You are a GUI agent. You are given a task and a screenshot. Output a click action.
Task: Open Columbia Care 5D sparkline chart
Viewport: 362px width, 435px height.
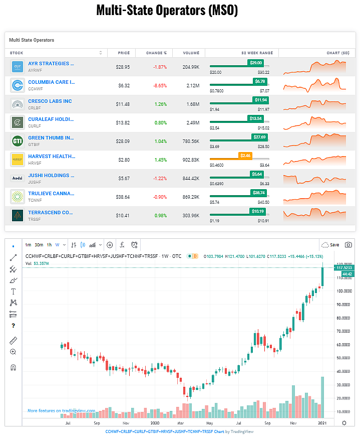tap(314, 85)
